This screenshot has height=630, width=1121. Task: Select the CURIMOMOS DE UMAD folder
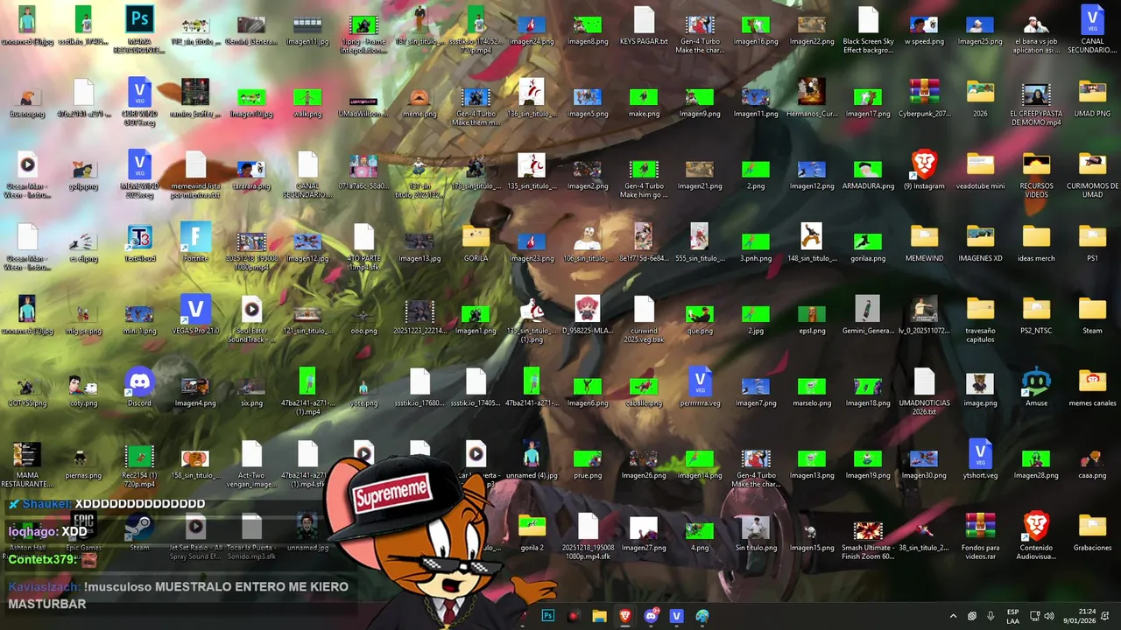coord(1092,174)
